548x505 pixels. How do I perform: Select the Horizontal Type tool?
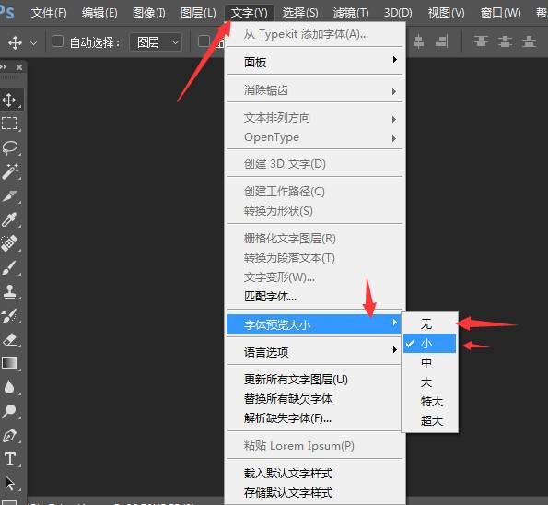[10, 459]
